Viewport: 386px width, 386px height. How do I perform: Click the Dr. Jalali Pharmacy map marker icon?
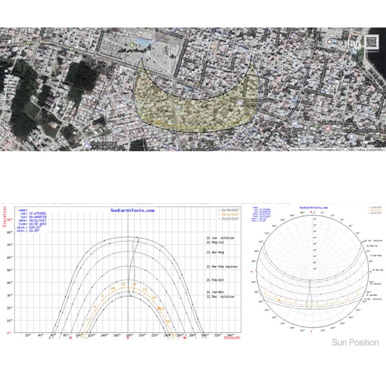[x=328, y=129]
